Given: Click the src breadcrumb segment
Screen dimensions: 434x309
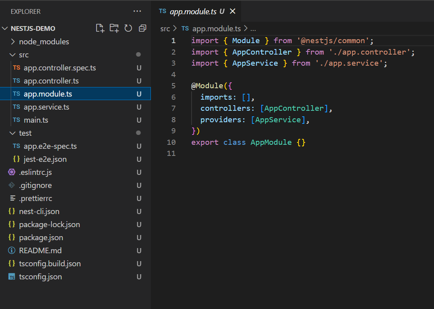Looking at the screenshot, I should click(165, 28).
